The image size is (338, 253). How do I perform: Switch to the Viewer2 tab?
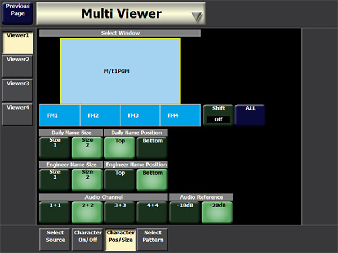tap(18, 66)
